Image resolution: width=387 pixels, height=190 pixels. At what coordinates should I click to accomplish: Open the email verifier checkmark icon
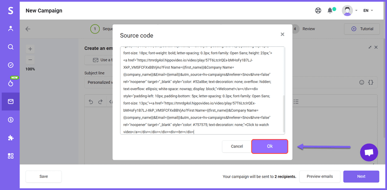click(x=11, y=65)
